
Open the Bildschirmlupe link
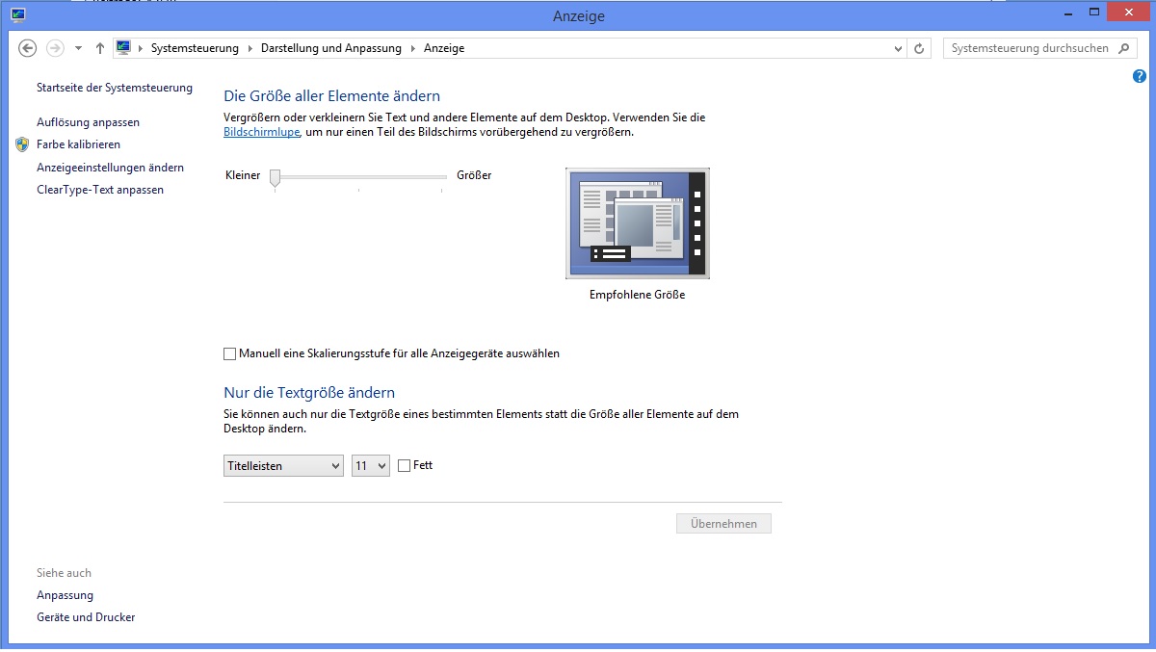262,132
